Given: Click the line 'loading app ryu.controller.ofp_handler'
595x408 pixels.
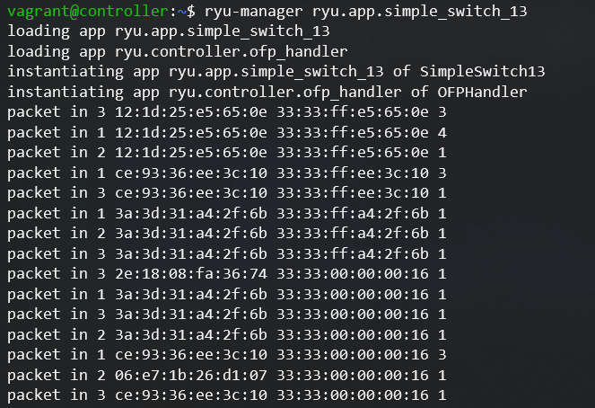Looking at the screenshot, I should [x=177, y=51].
